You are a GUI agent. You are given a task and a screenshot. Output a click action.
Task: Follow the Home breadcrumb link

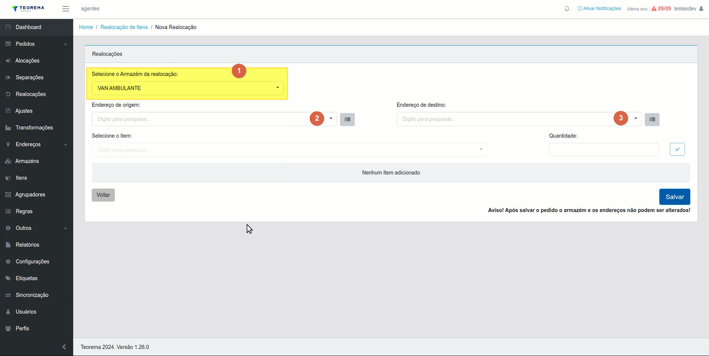(x=86, y=27)
